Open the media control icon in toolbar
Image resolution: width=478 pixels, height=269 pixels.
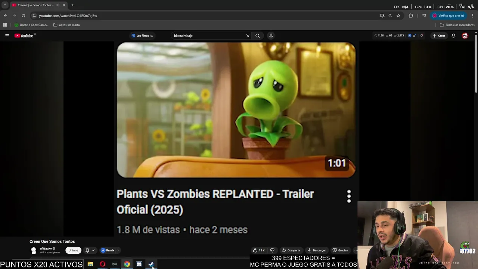click(424, 16)
